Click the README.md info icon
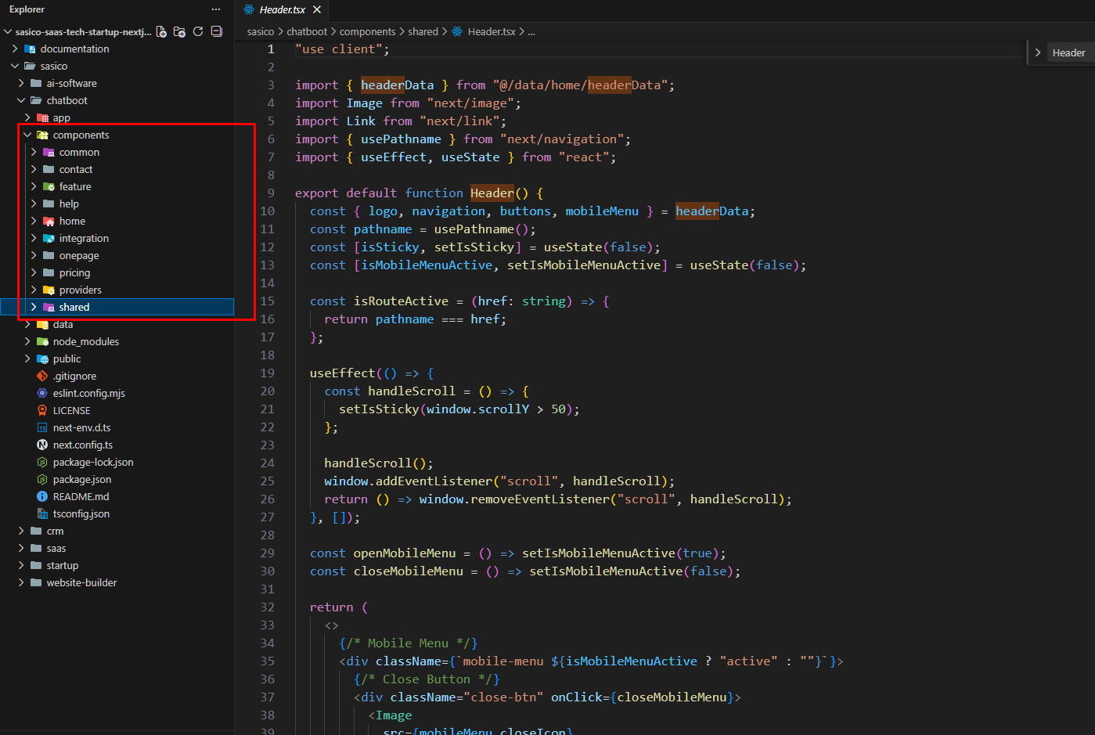 point(42,496)
